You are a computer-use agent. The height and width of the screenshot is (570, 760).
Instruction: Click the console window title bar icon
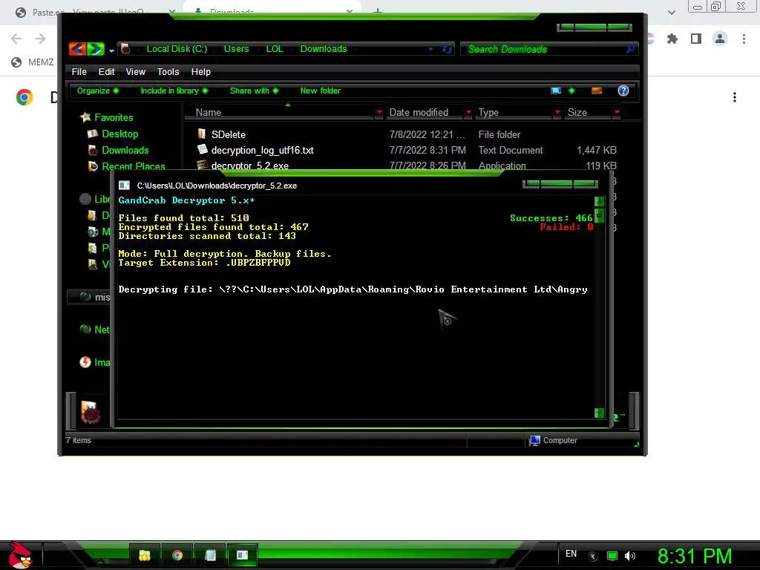click(124, 185)
